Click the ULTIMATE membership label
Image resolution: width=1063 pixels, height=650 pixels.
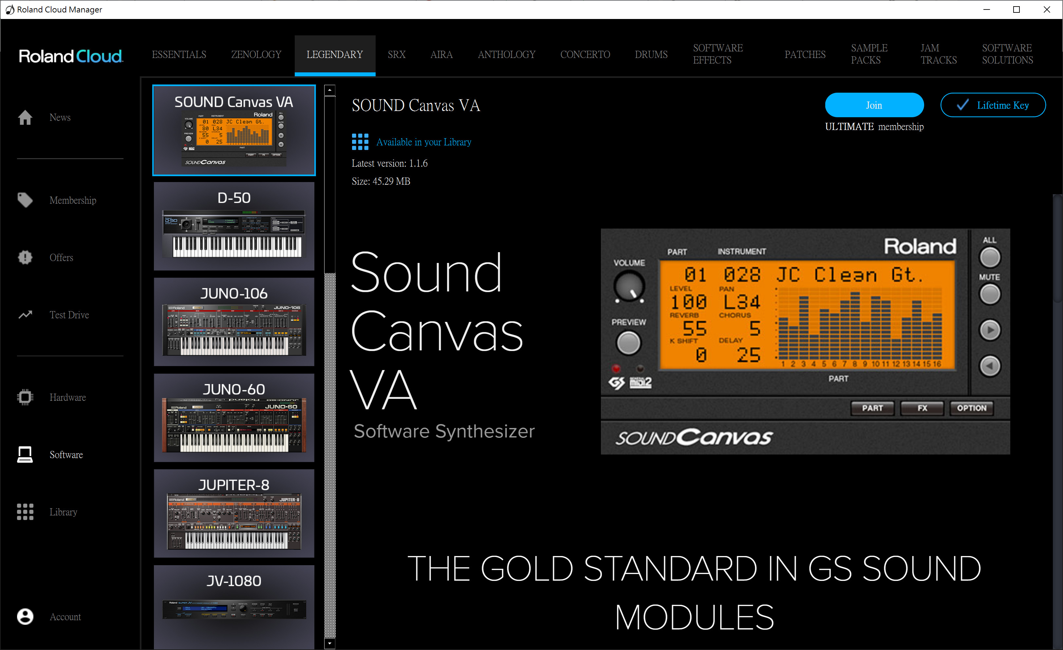tap(874, 126)
